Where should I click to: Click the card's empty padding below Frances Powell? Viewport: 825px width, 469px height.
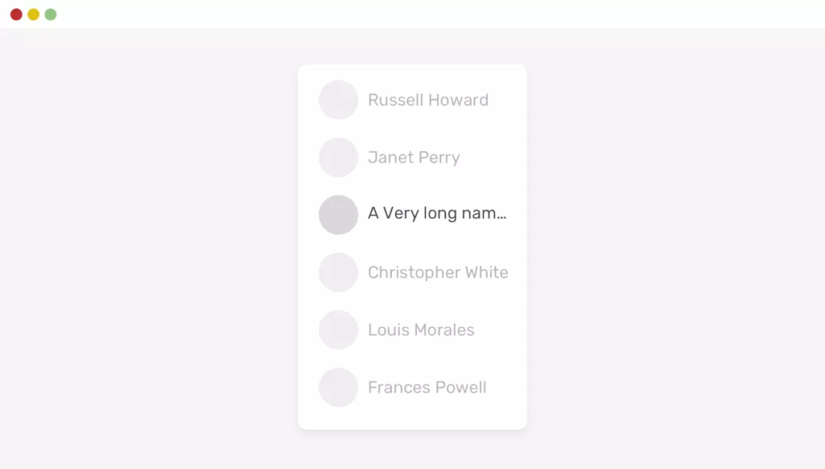click(412, 419)
